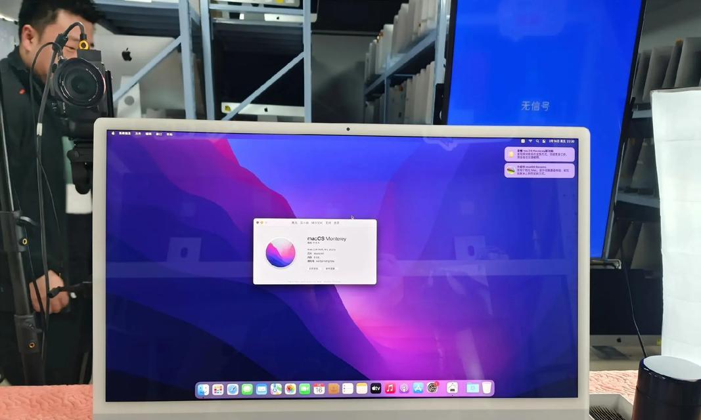Click the Wi-Fi status icon
The height and width of the screenshot is (420, 701).
[530, 141]
